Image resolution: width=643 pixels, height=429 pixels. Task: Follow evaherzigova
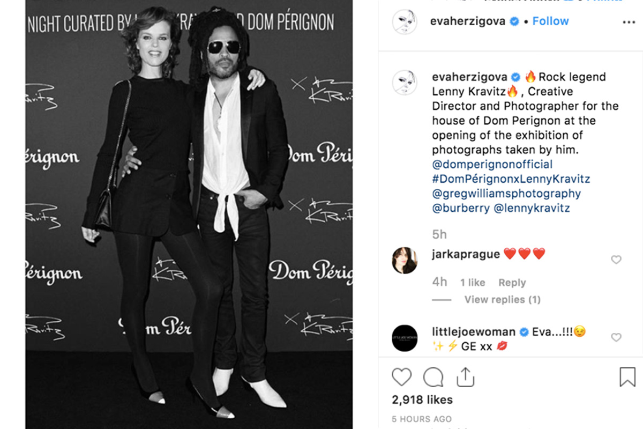(x=550, y=21)
